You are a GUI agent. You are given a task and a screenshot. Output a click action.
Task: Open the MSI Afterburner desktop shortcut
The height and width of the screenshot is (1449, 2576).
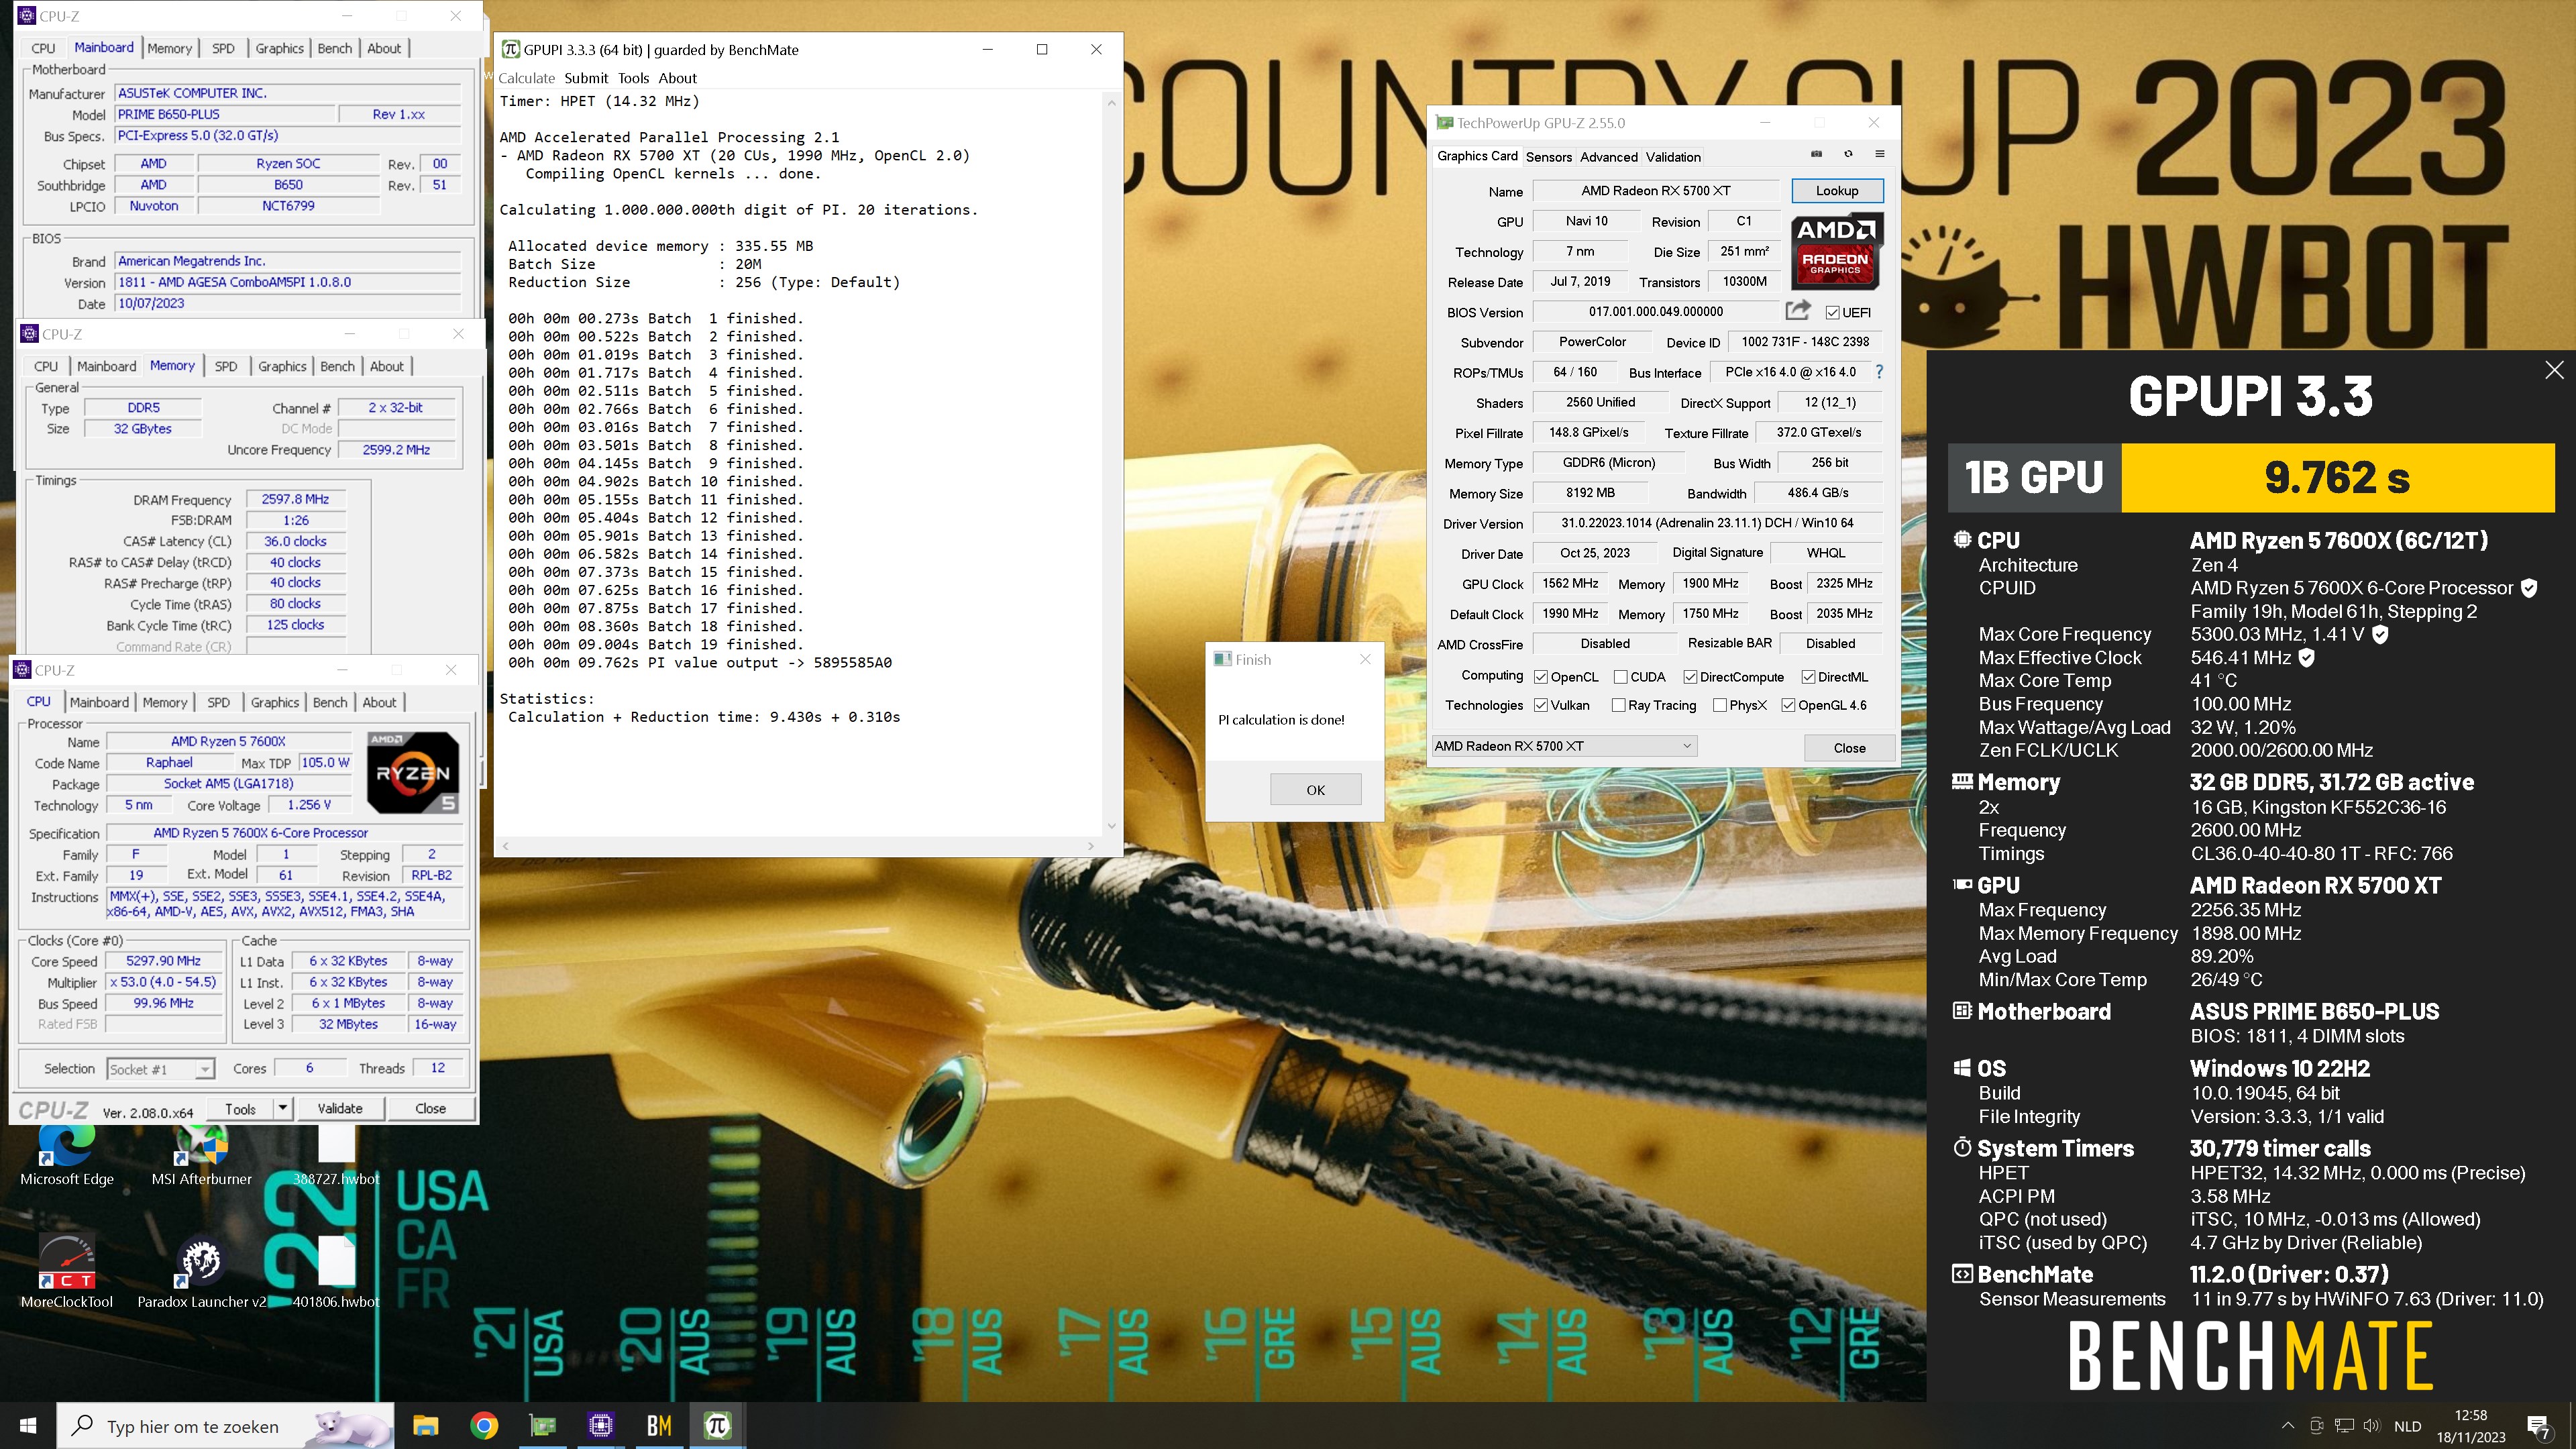[x=201, y=1156]
